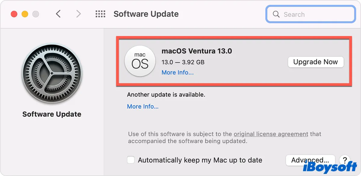Image resolution: width=361 pixels, height=176 pixels.
Task: Open the original license agreement link
Action: [271, 134]
